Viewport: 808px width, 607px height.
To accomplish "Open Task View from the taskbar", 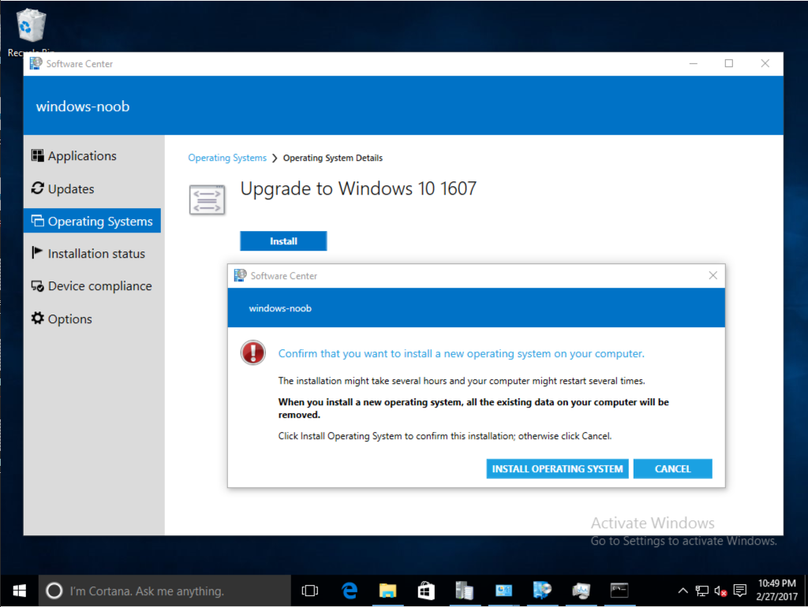I will coord(309,590).
